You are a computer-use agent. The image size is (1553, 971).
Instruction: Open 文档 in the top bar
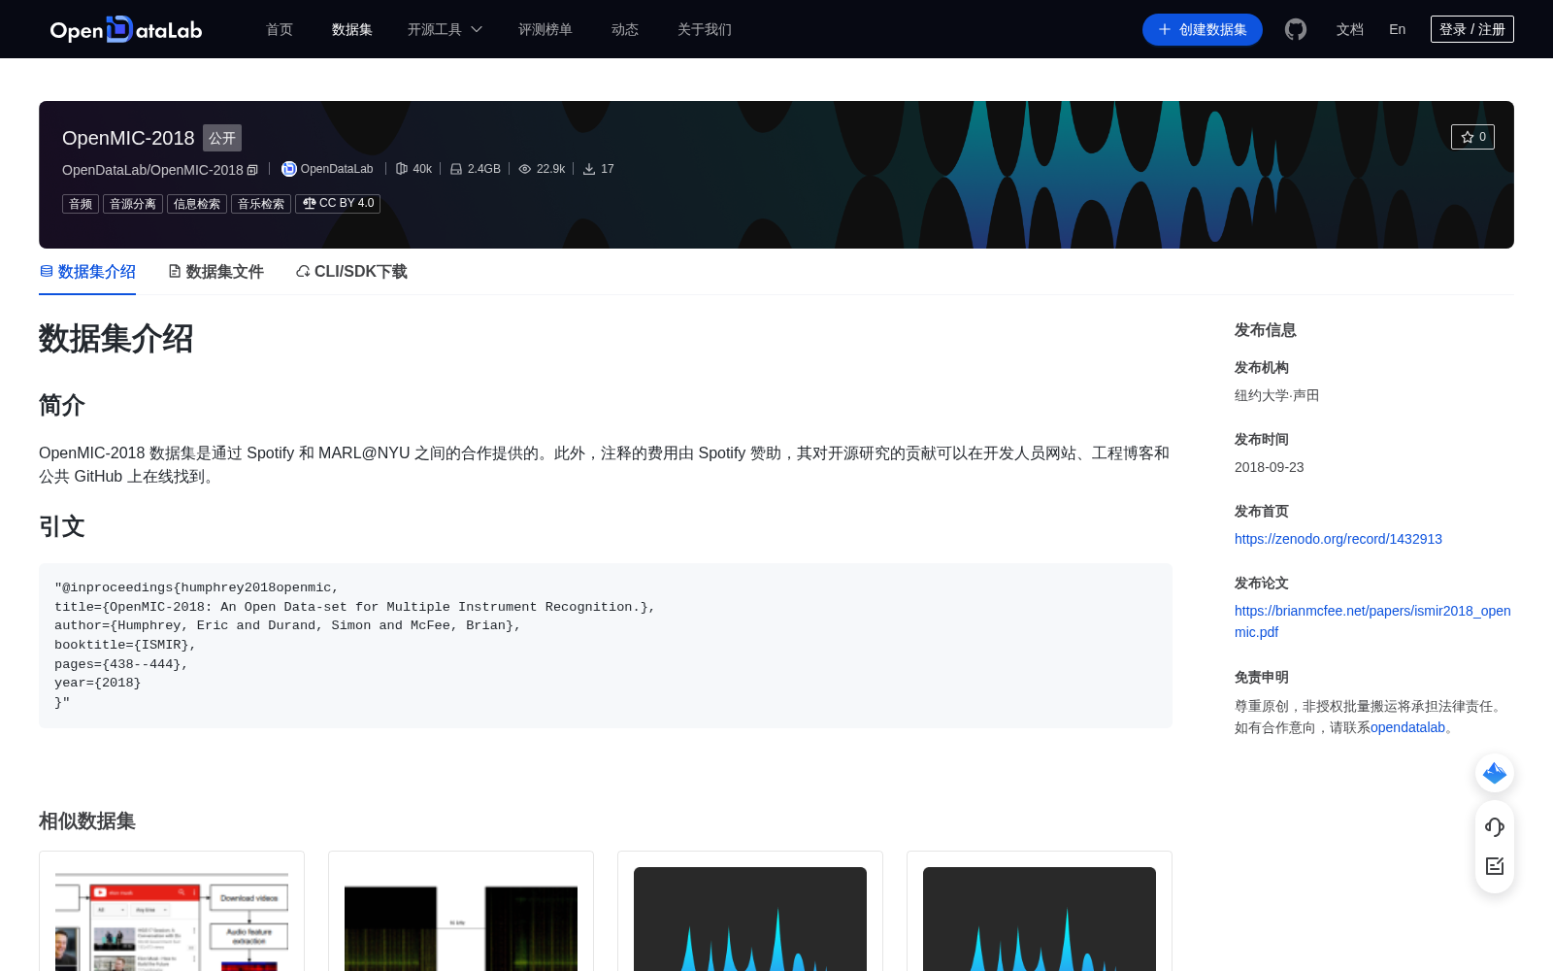point(1350,29)
